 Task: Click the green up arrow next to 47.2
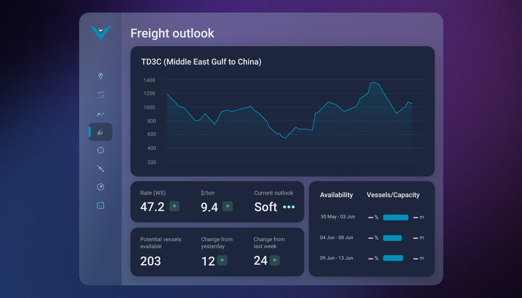[174, 206]
